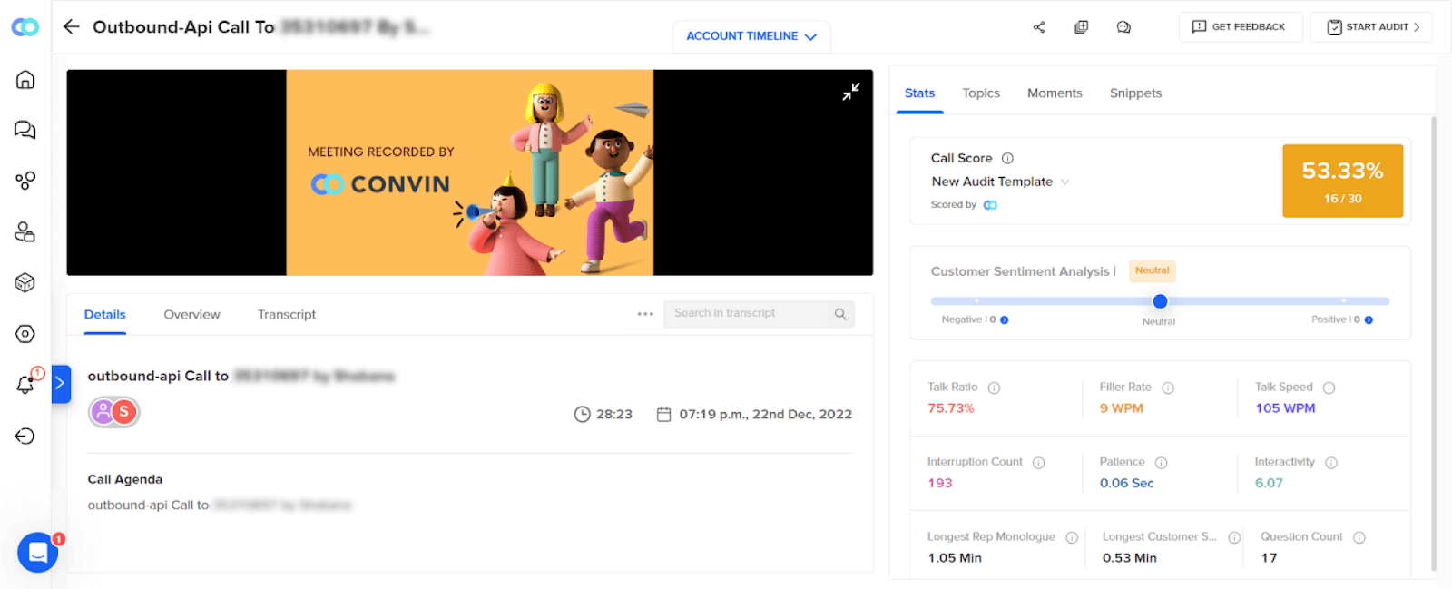Click Question Count info icon
Viewport: 1452px width, 589px height.
(1359, 537)
